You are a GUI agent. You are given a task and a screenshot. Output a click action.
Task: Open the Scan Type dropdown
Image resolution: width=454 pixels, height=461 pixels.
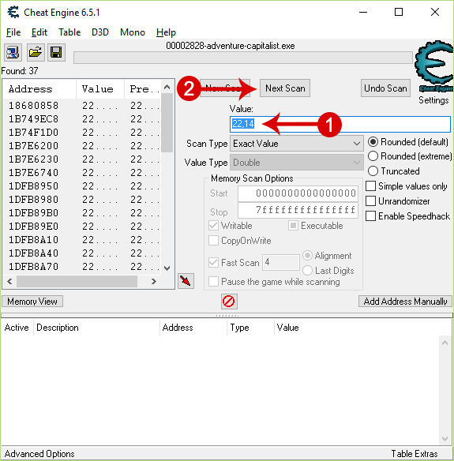(x=297, y=144)
